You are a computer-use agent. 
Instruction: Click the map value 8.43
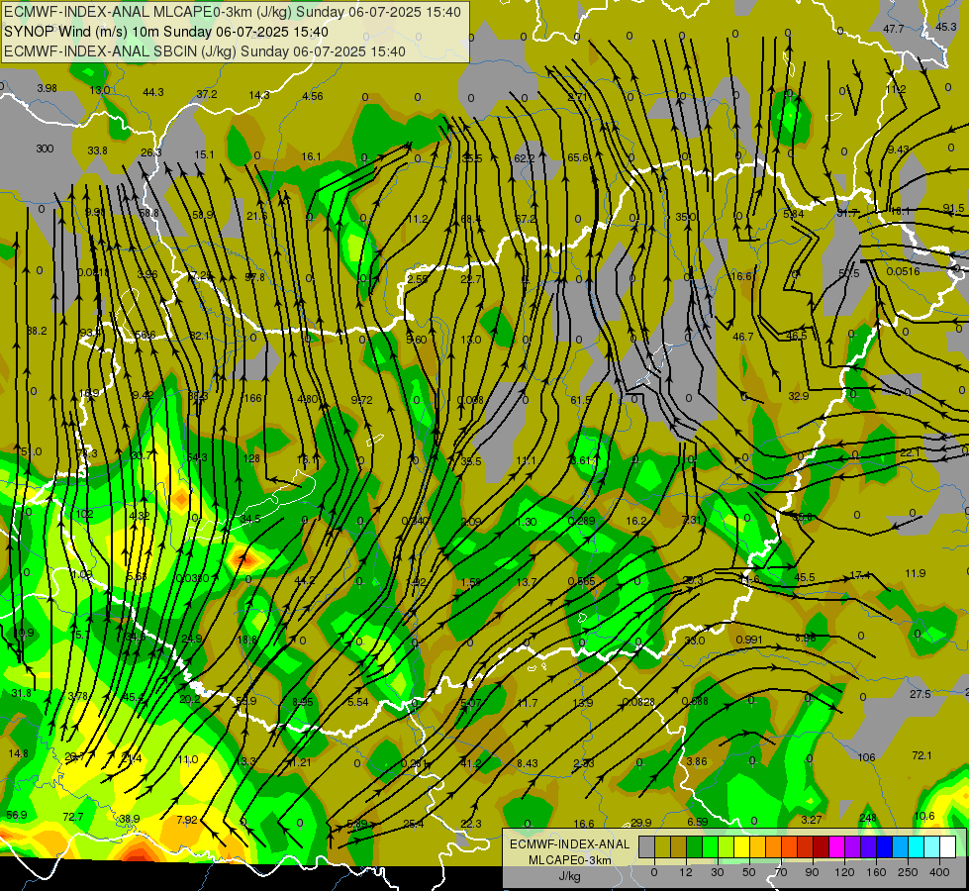coord(528,763)
